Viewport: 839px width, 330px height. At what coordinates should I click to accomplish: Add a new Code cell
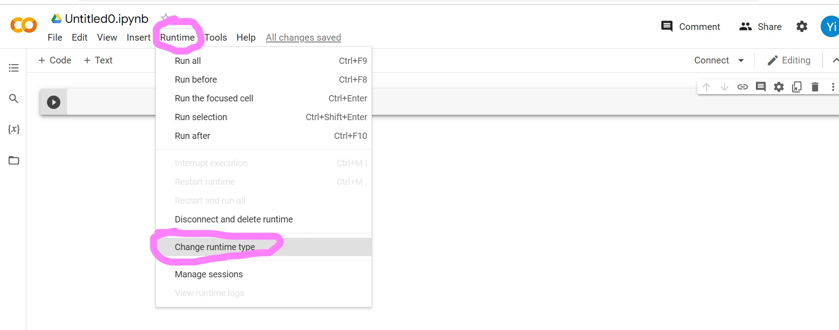coord(55,60)
